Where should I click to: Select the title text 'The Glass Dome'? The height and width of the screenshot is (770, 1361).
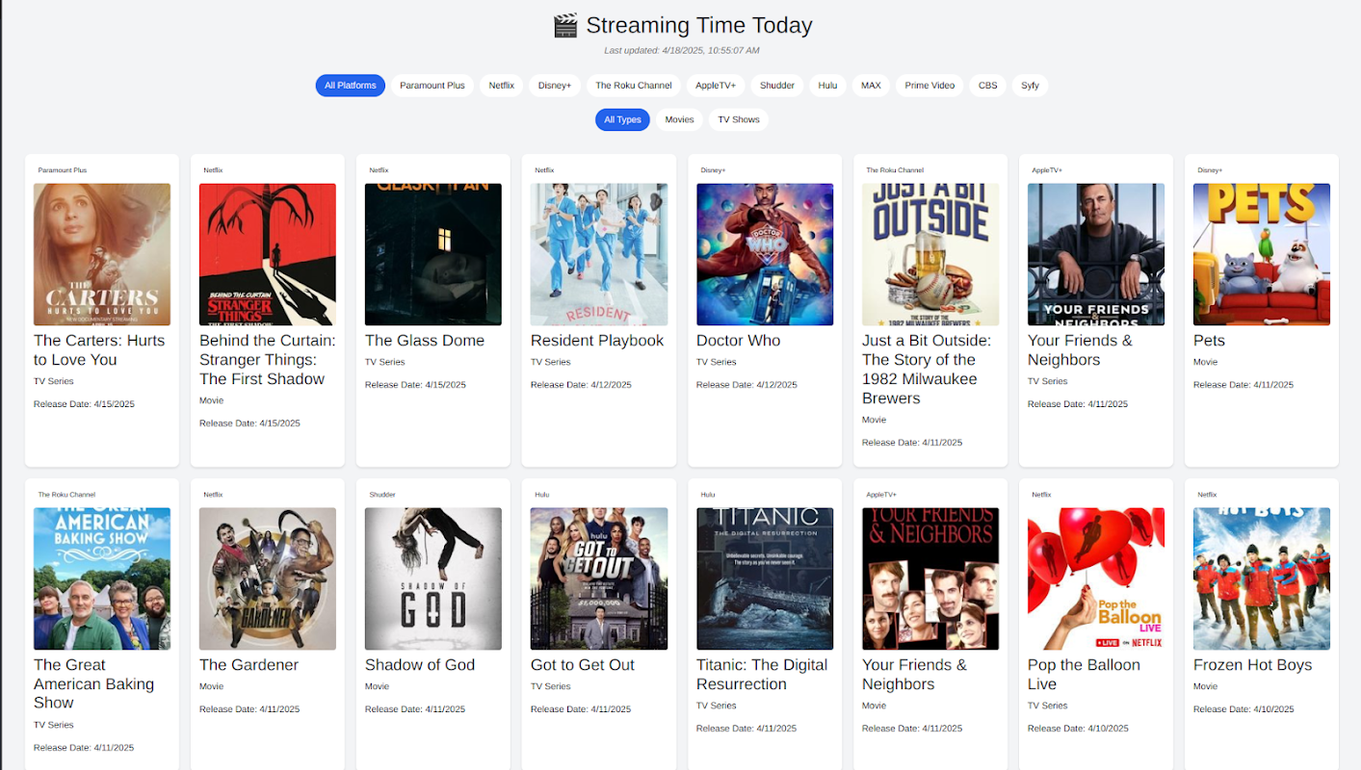click(425, 341)
